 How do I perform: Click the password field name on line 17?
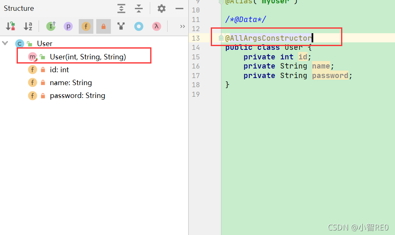point(330,76)
